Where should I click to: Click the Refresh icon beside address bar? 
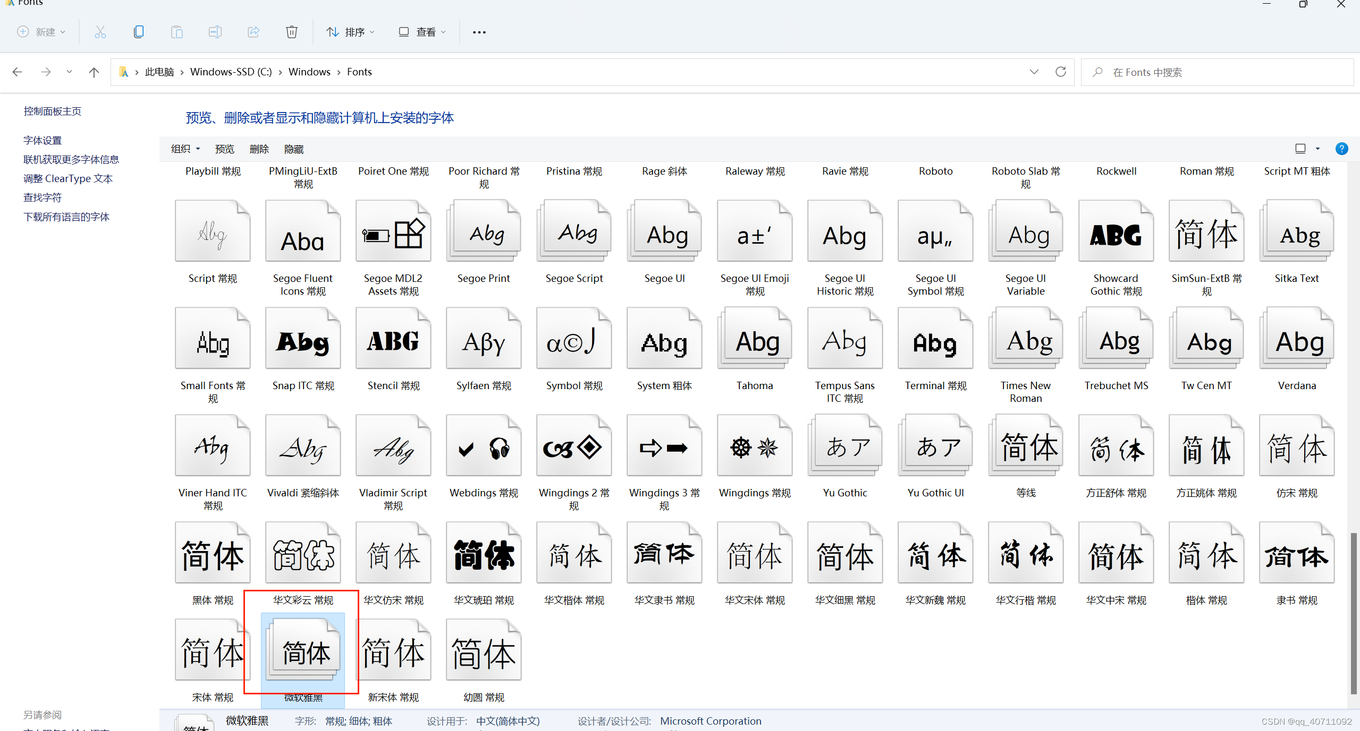click(x=1060, y=72)
